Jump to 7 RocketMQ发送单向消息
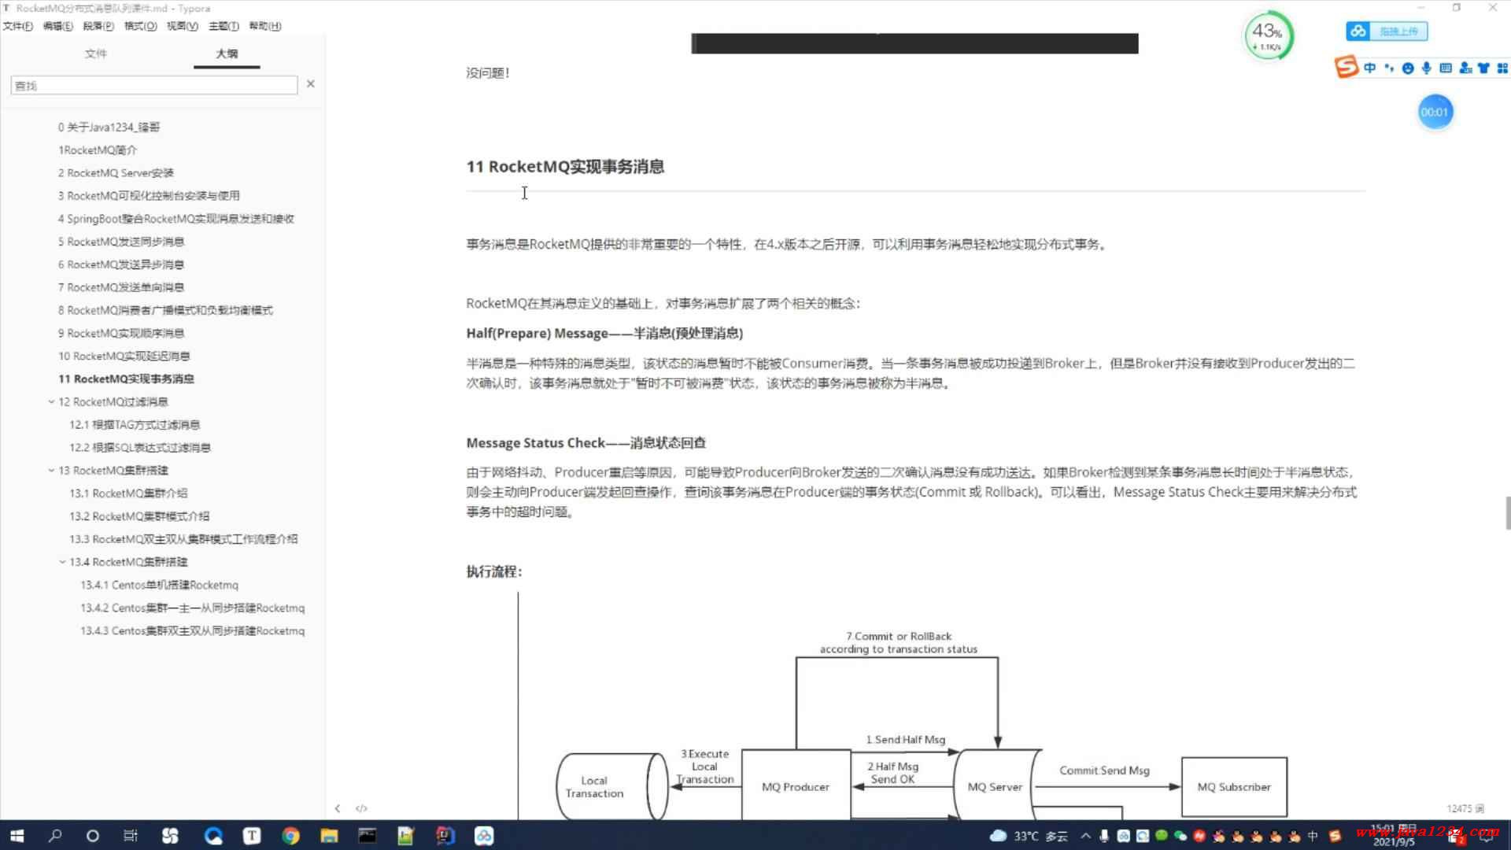 [x=121, y=287]
